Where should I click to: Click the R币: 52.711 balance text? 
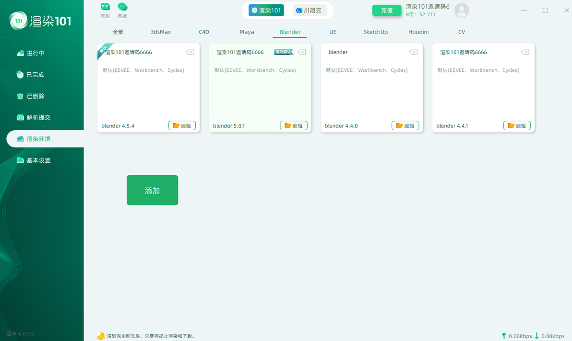[x=421, y=14]
